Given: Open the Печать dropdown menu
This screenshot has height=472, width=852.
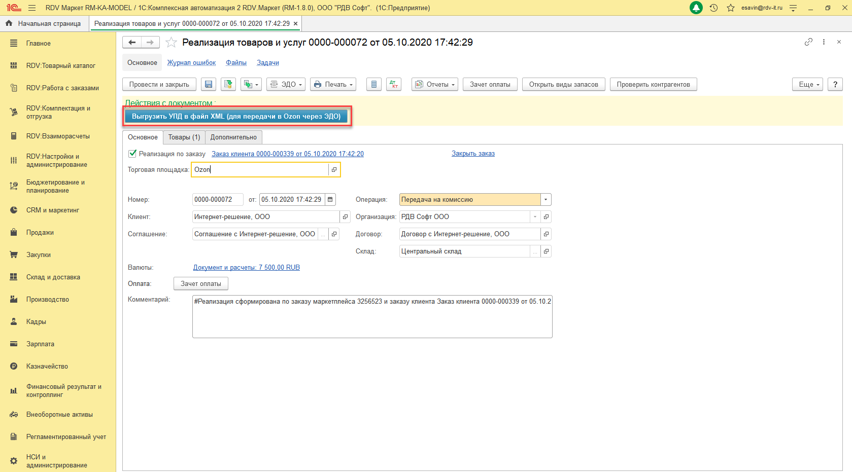Looking at the screenshot, I should click(333, 85).
